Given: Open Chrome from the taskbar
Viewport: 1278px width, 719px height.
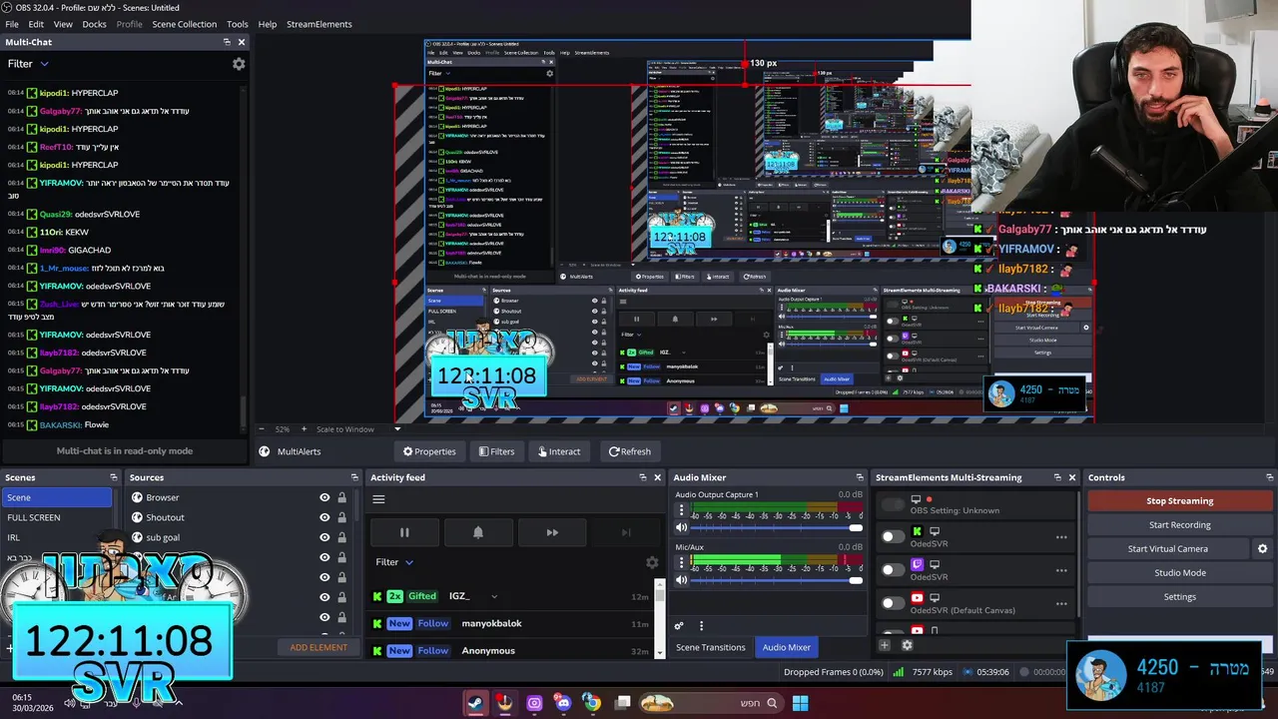Looking at the screenshot, I should point(591,703).
